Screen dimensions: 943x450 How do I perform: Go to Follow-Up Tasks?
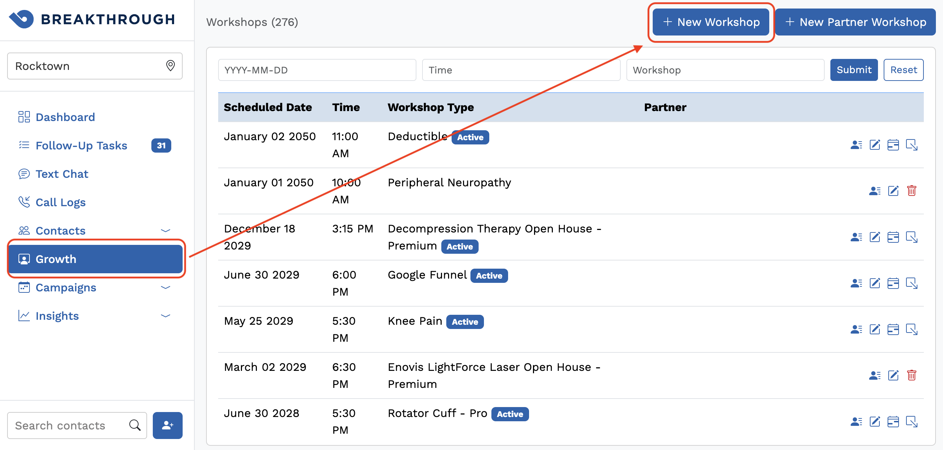pyautogui.click(x=81, y=146)
